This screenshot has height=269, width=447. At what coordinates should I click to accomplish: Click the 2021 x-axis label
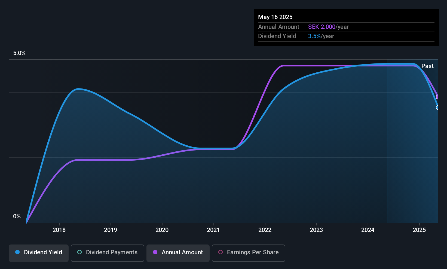click(213, 230)
